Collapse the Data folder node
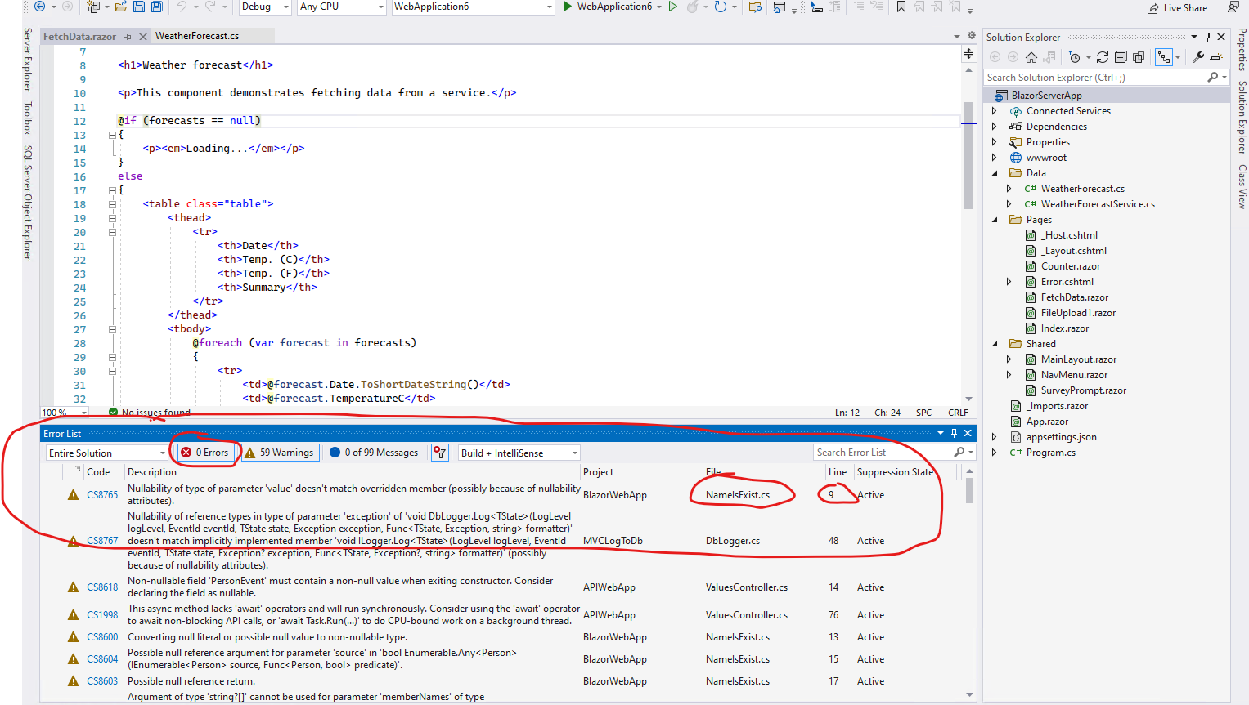The width and height of the screenshot is (1249, 705). click(994, 172)
